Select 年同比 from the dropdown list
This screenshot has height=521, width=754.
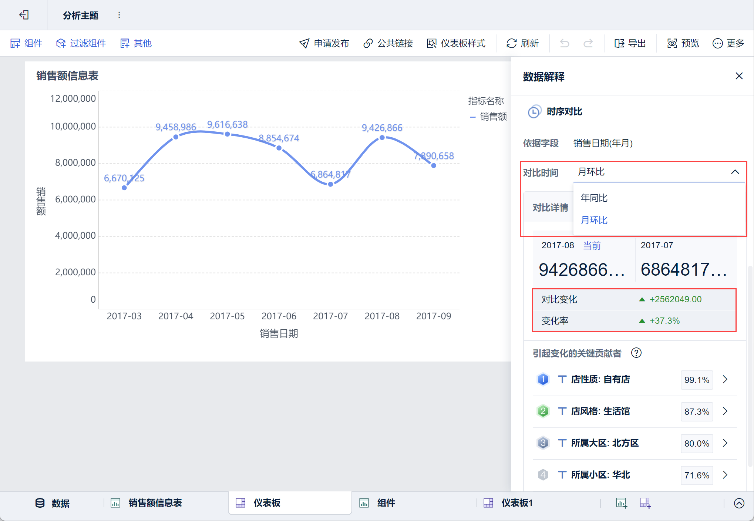[594, 198]
